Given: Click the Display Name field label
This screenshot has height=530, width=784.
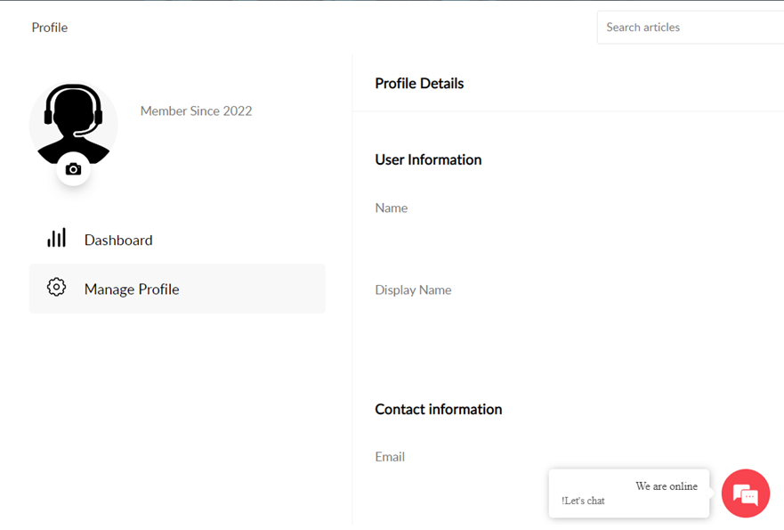Looking at the screenshot, I should [x=413, y=290].
